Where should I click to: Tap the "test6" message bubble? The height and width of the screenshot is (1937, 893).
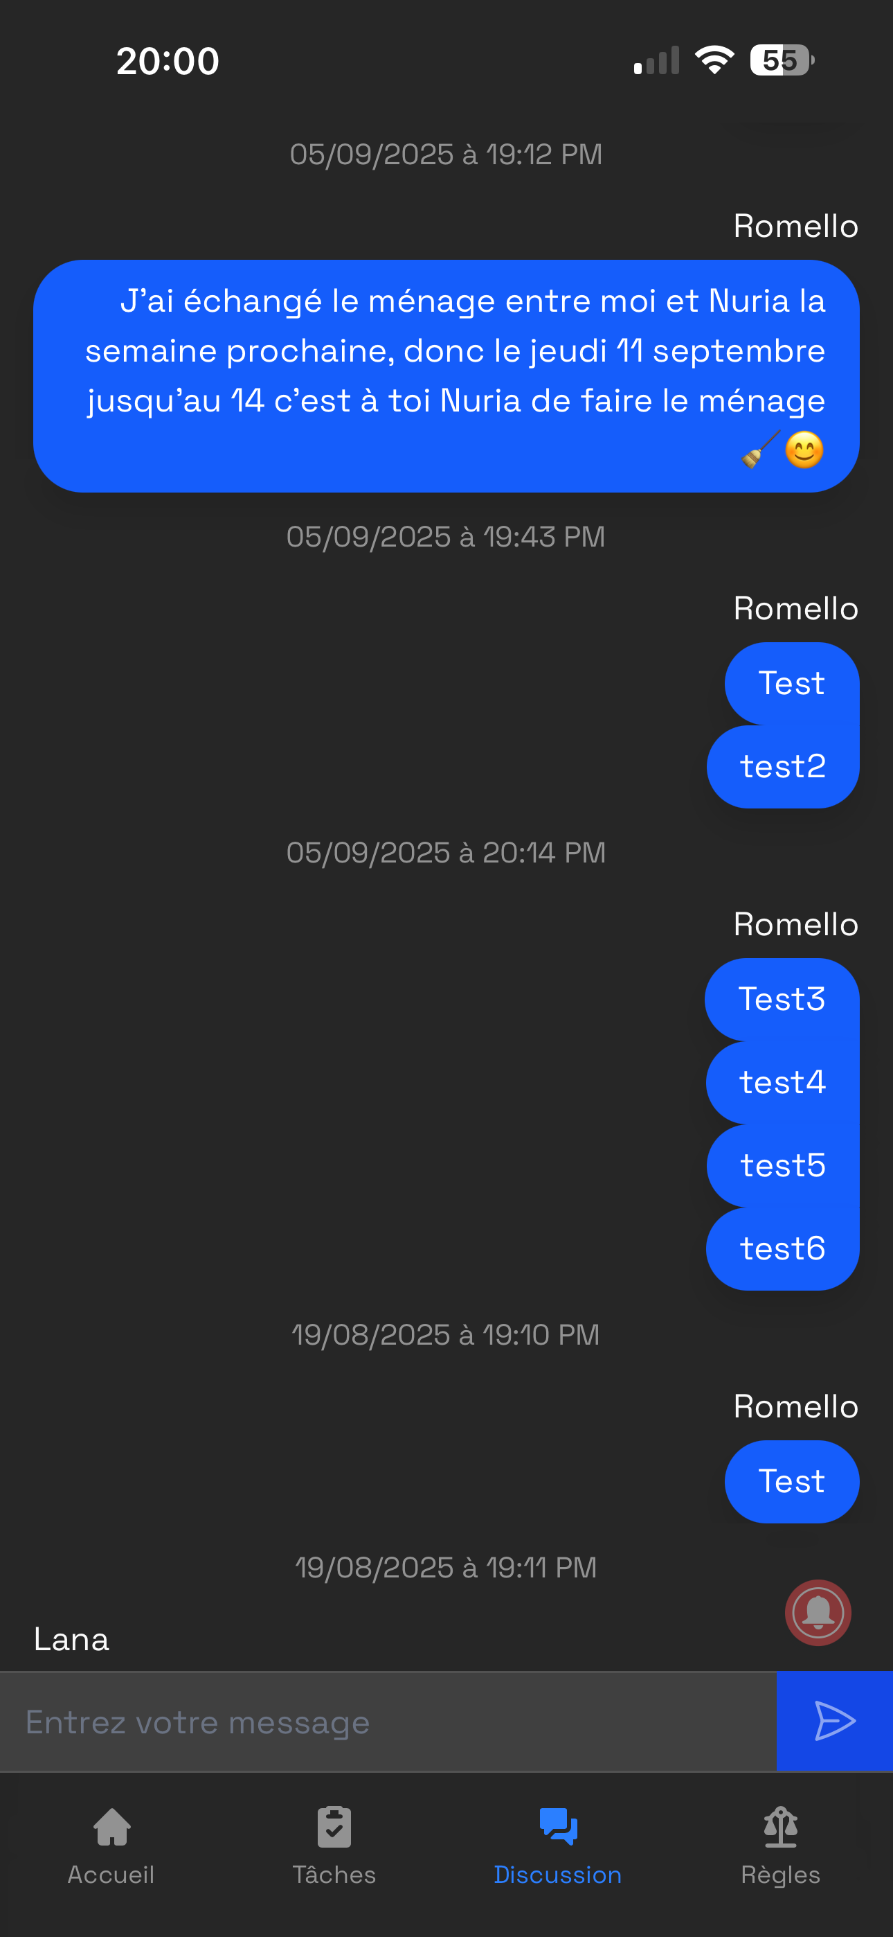[782, 1249]
